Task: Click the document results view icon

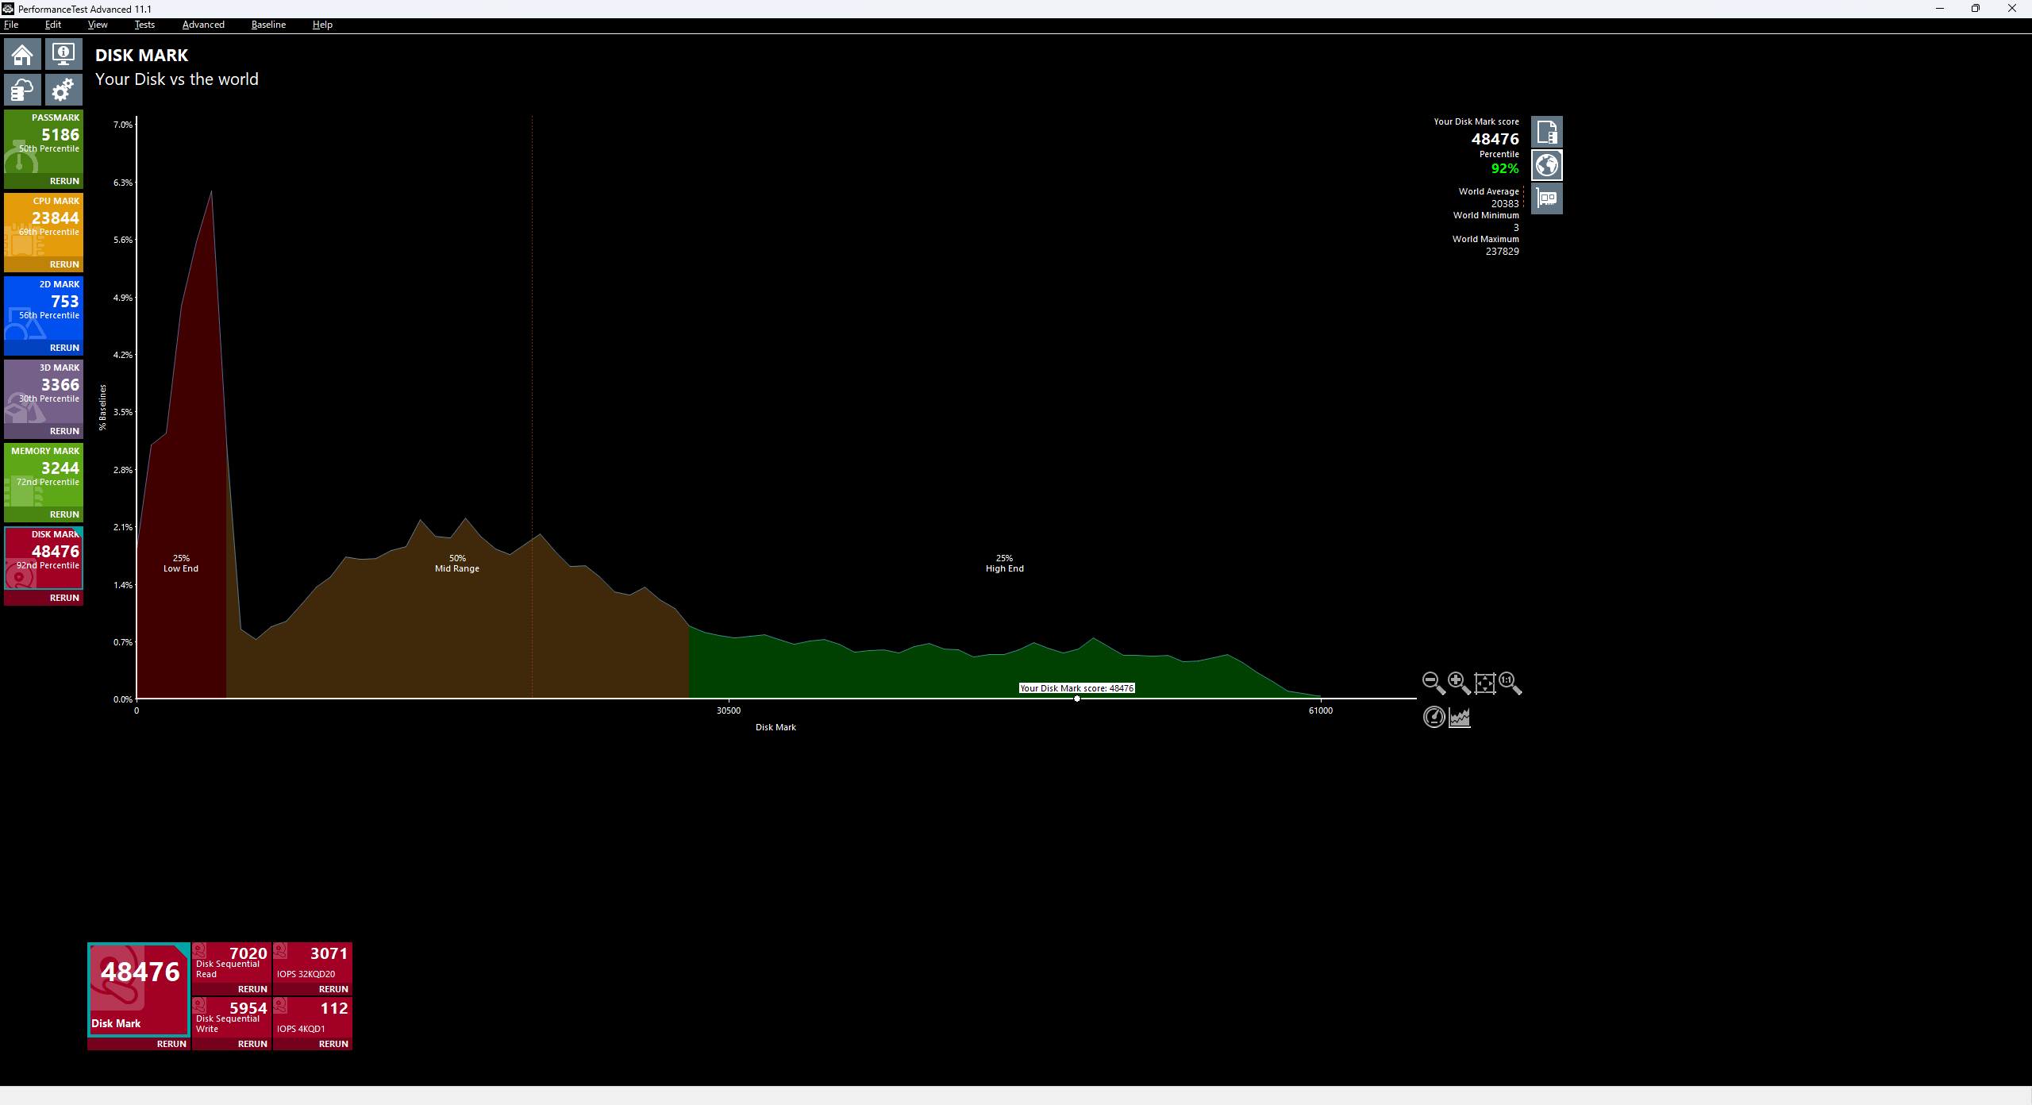Action: [1546, 132]
